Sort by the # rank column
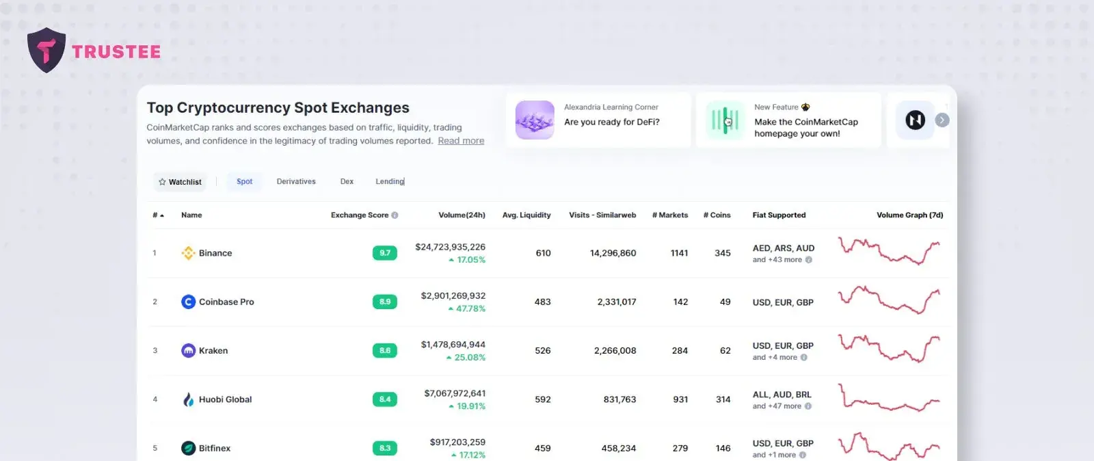The height and width of the screenshot is (461, 1094). tap(158, 215)
